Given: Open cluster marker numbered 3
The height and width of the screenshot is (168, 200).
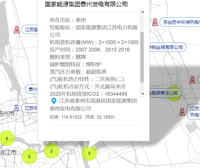Looking at the screenshot, I should click(x=89, y=153).
